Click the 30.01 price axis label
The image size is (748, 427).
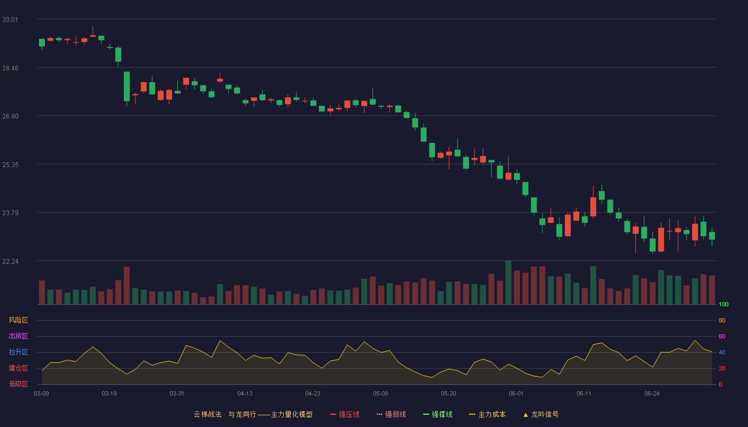[10, 19]
